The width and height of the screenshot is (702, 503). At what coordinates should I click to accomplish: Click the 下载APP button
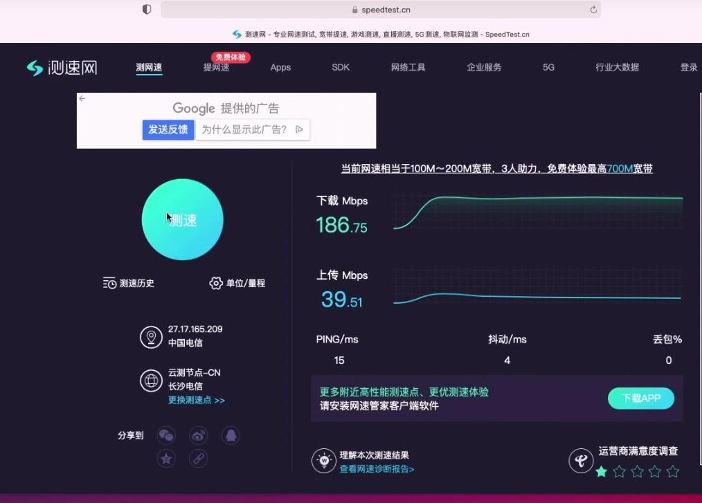[640, 399]
